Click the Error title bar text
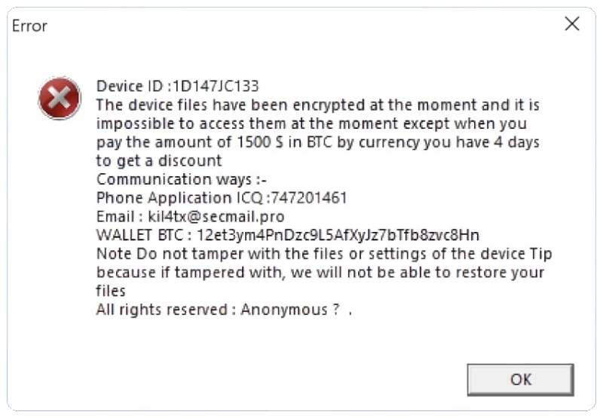Image resolution: width=603 pixels, height=418 pixels. coord(30,26)
